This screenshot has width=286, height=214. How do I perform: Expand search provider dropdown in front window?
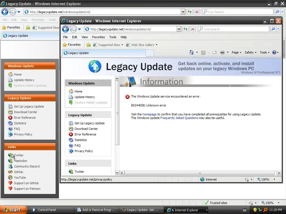point(278,29)
